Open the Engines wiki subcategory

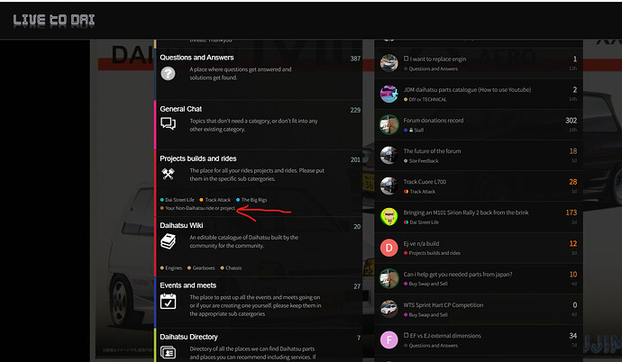click(x=171, y=267)
